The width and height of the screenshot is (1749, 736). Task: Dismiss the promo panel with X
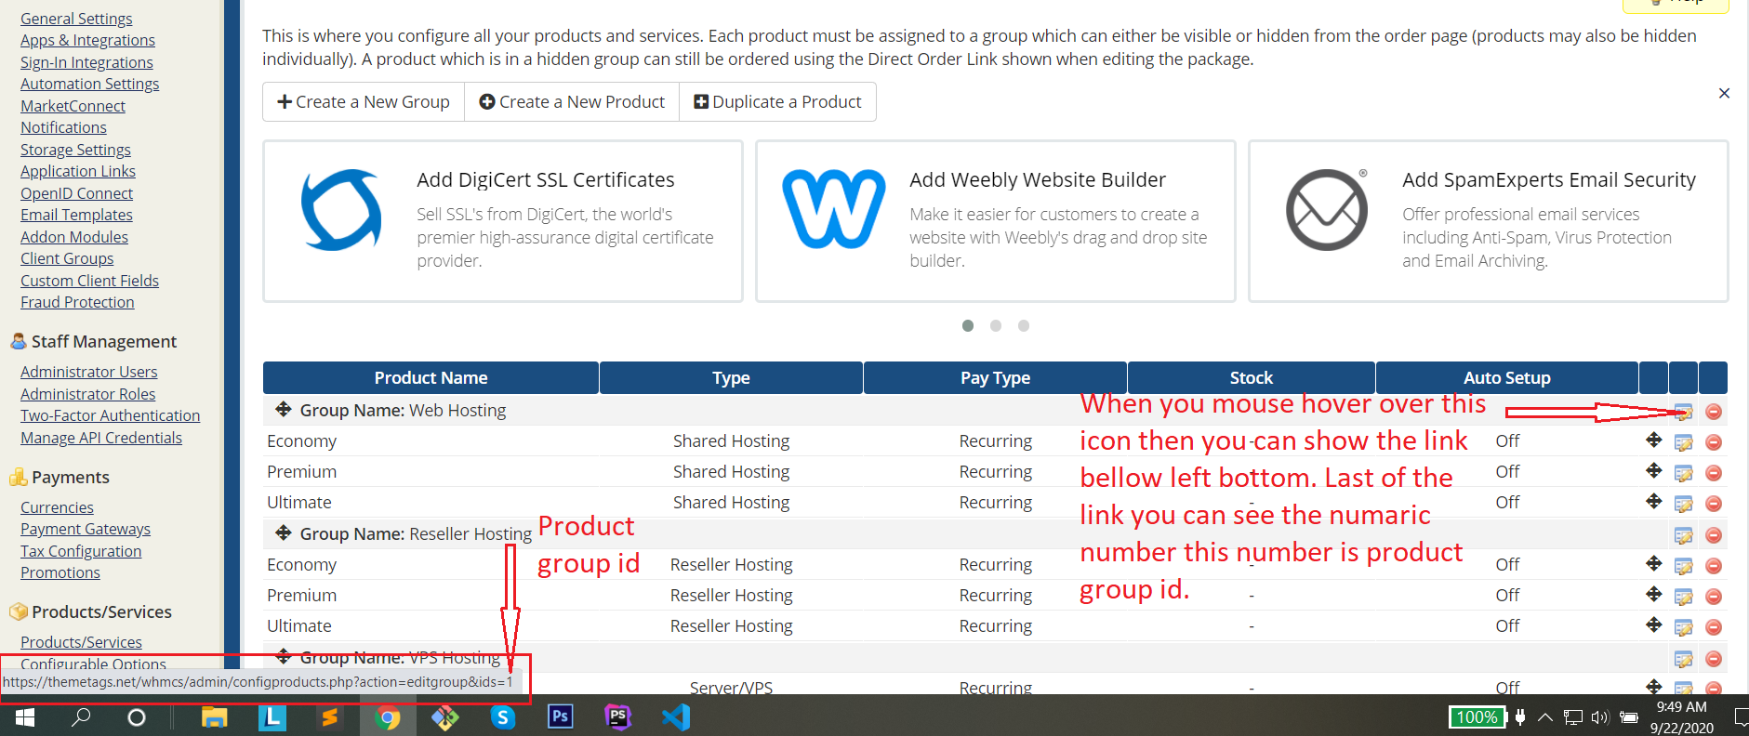[x=1724, y=93]
